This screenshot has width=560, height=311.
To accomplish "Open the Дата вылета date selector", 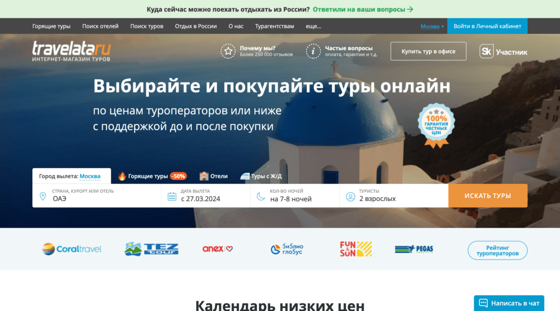I will (206, 195).
